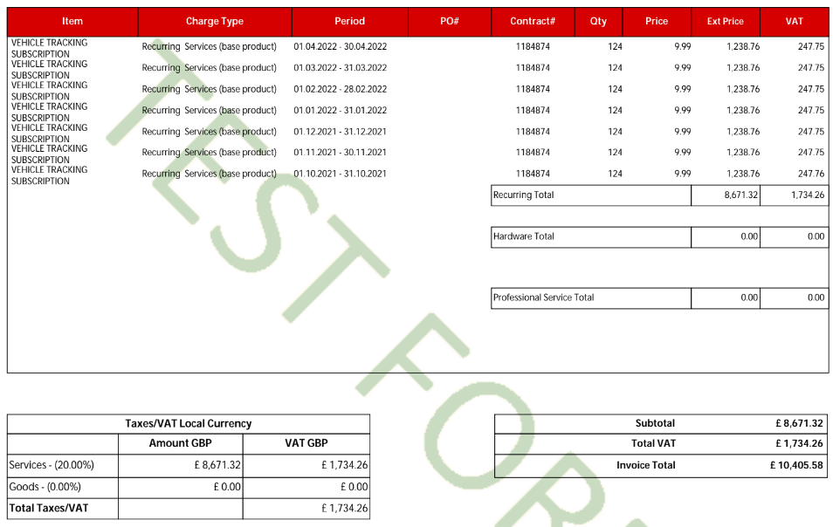
Task: Click Total Taxes/VAT value £ 1,734.26
Action: point(344,508)
